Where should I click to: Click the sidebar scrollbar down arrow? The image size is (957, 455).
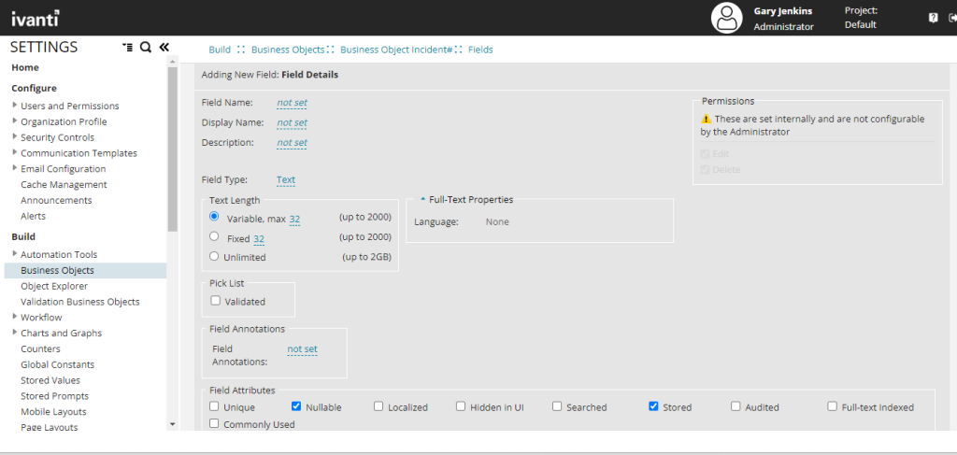(x=172, y=424)
